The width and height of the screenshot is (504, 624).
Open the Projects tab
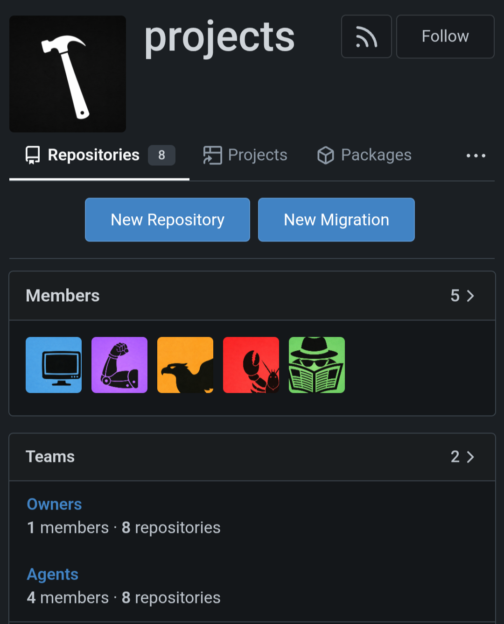coord(245,155)
